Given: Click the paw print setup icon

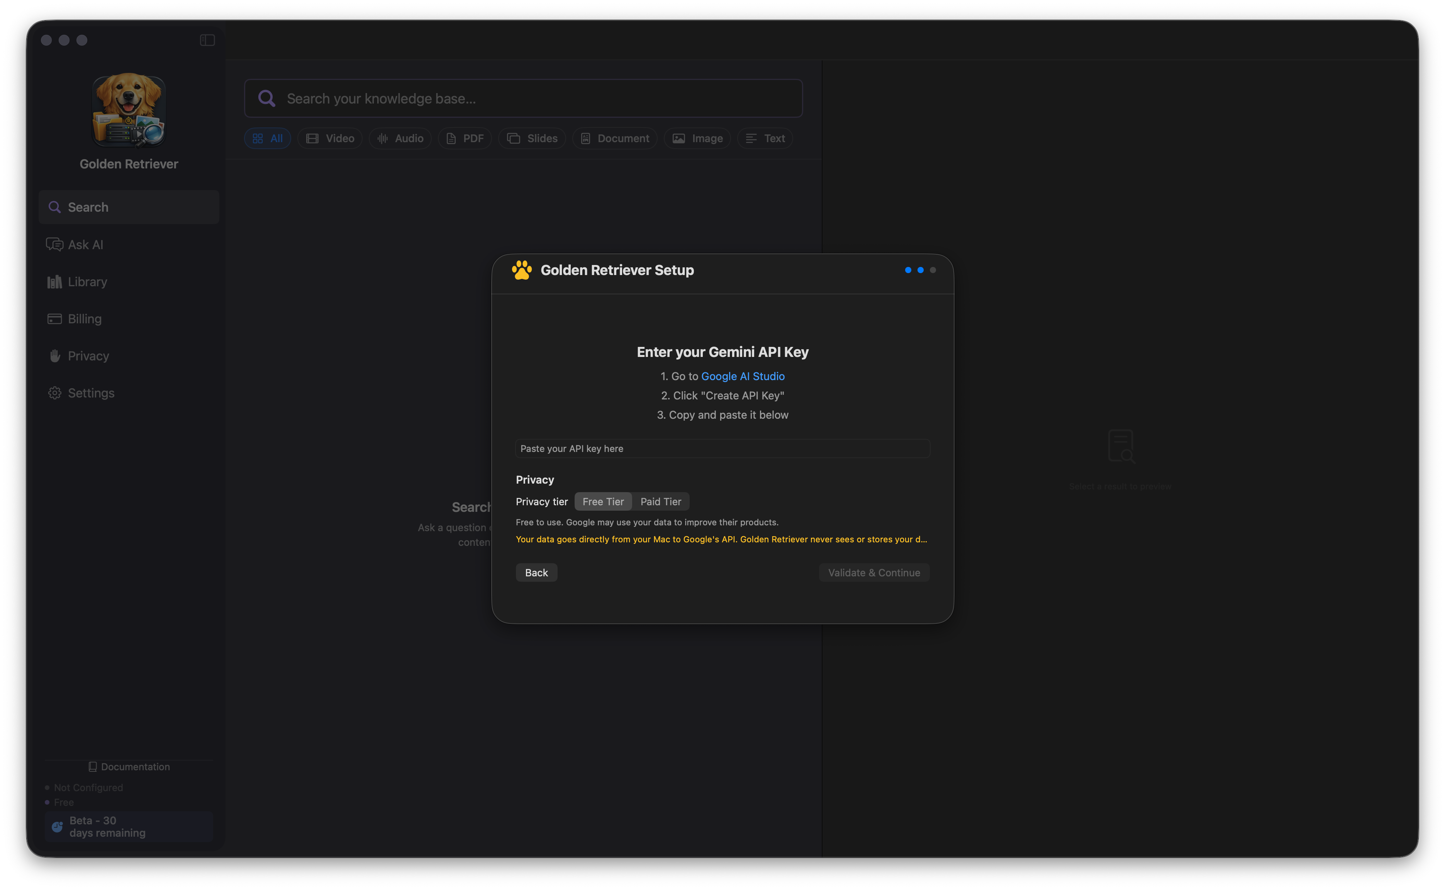Looking at the screenshot, I should [x=521, y=270].
